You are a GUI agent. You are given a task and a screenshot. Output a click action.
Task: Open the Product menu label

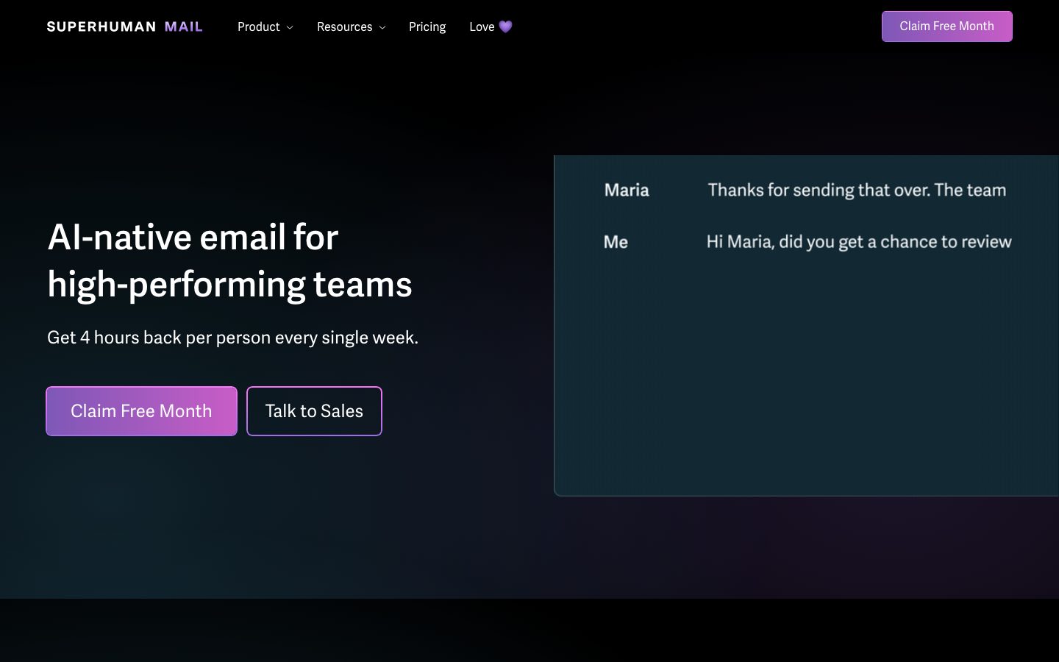coord(258,26)
